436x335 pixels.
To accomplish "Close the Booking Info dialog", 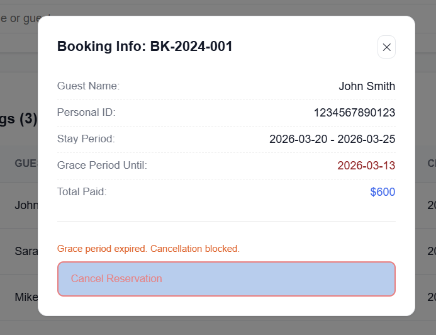I will 386,47.
